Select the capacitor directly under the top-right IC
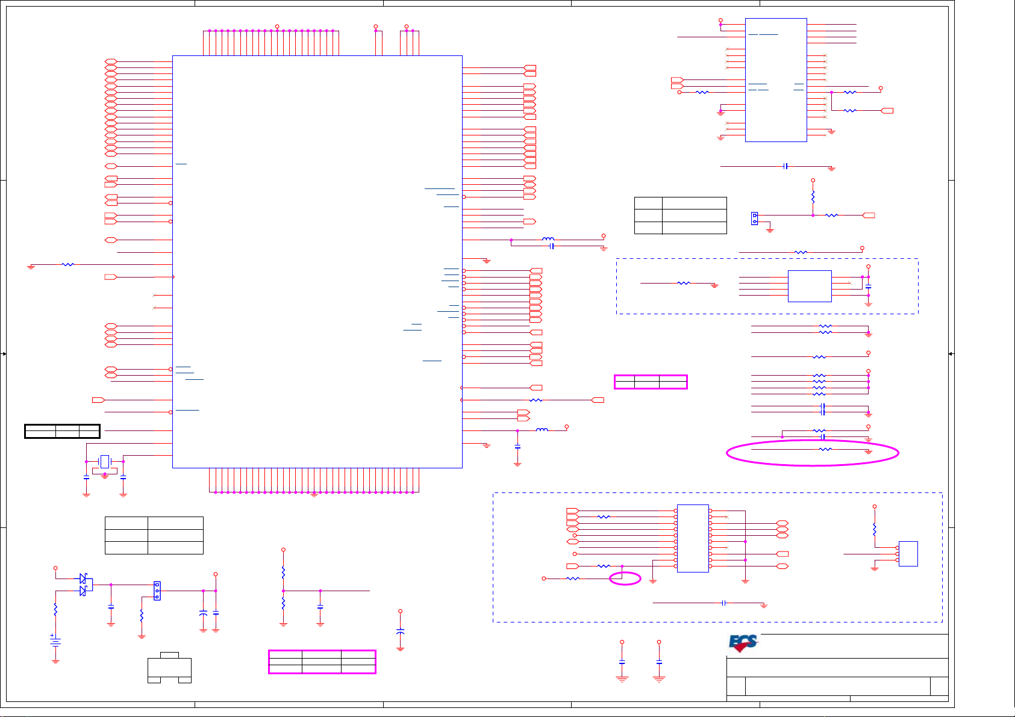 point(785,166)
